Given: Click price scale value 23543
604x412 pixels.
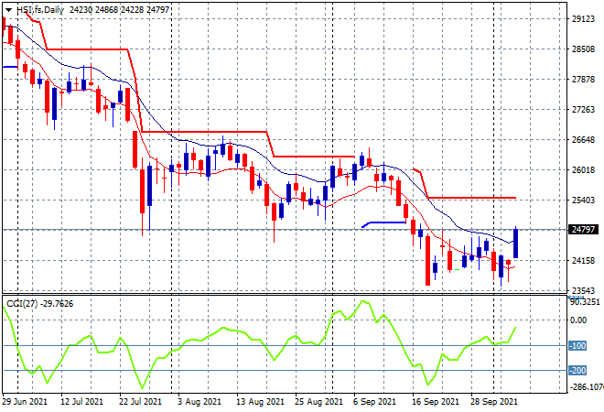Looking at the screenshot, I should click(x=583, y=290).
